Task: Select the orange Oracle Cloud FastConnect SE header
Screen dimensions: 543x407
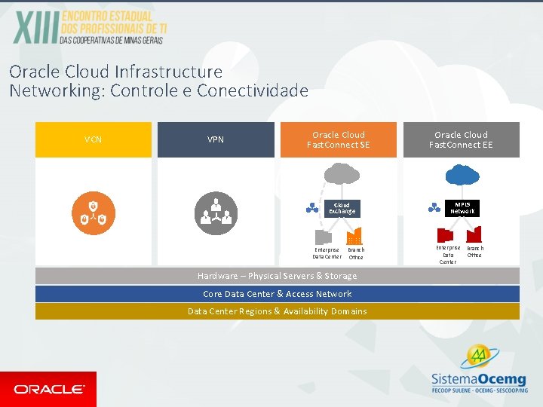Action: pos(339,140)
